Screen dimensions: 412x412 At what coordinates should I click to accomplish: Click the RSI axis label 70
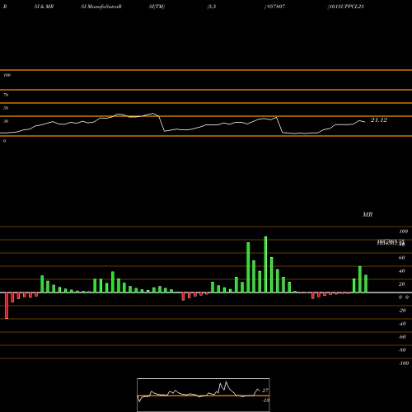pos(6,95)
